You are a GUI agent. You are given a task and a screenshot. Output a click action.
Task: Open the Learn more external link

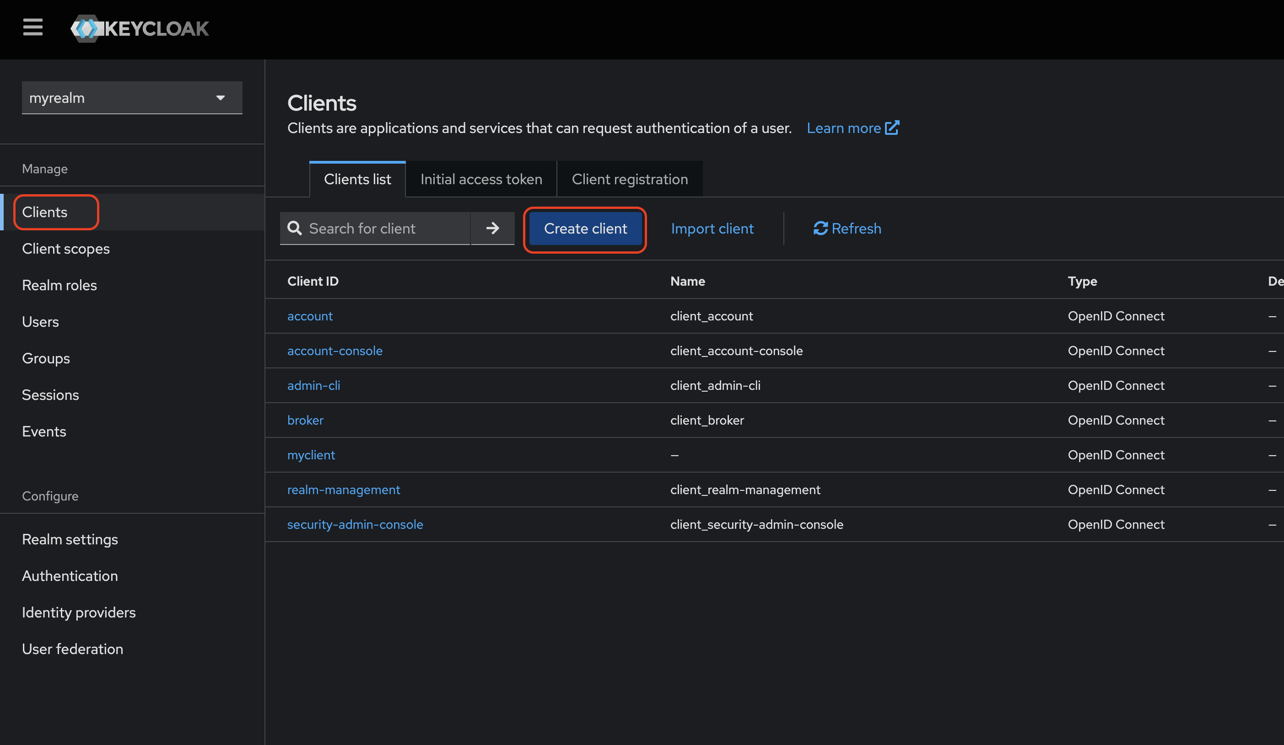pyautogui.click(x=853, y=128)
